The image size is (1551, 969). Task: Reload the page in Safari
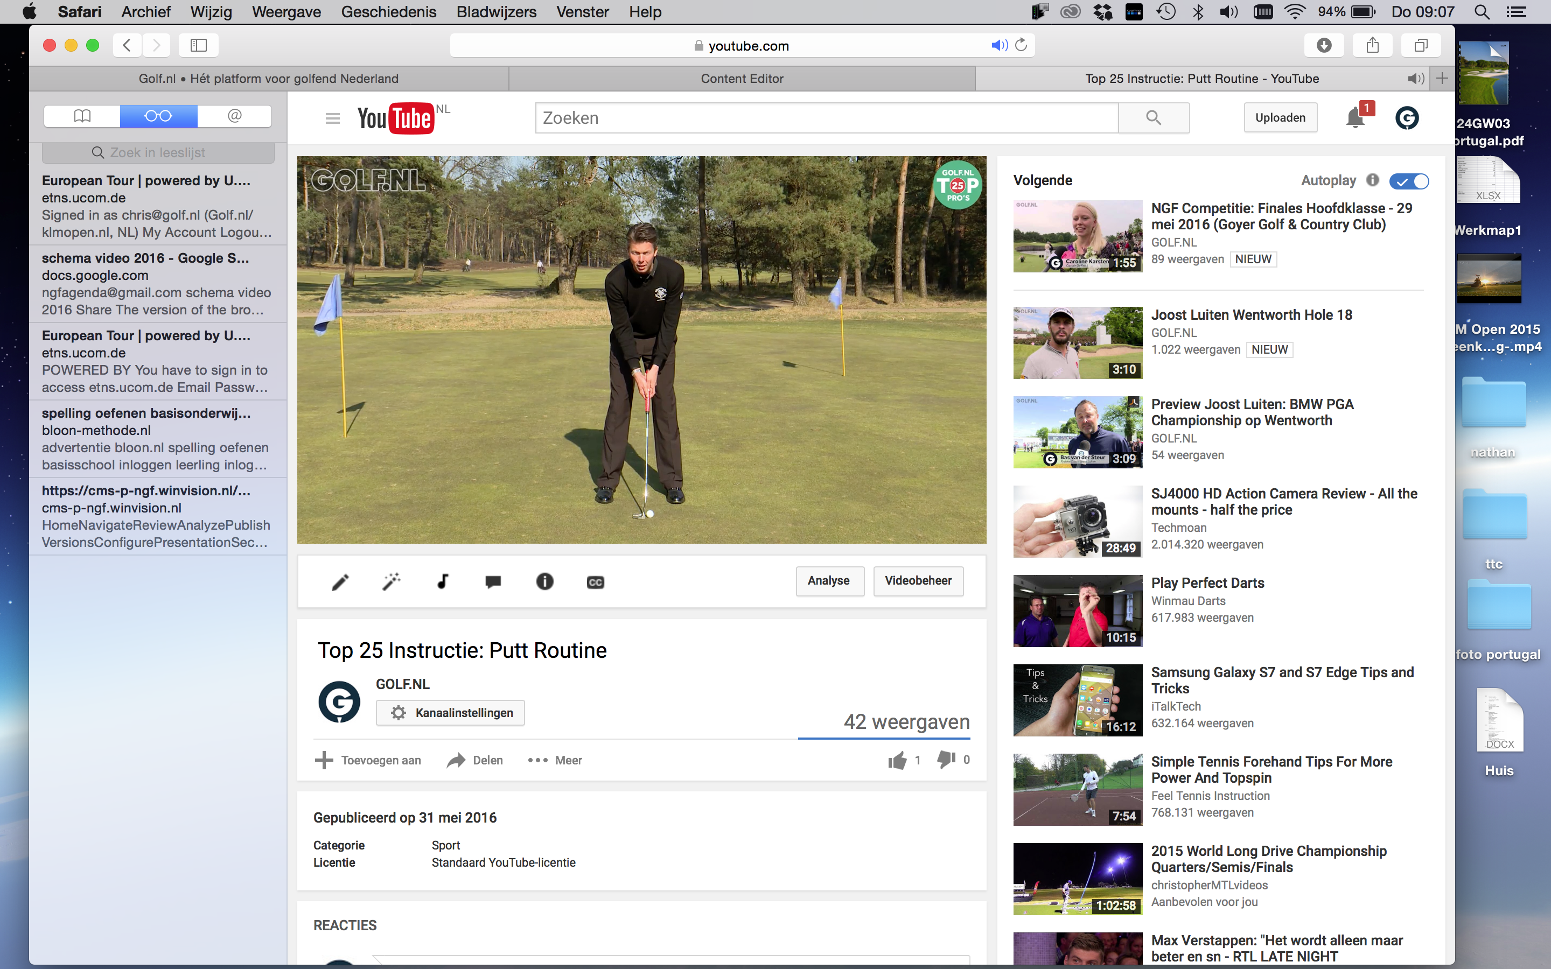tap(1021, 45)
